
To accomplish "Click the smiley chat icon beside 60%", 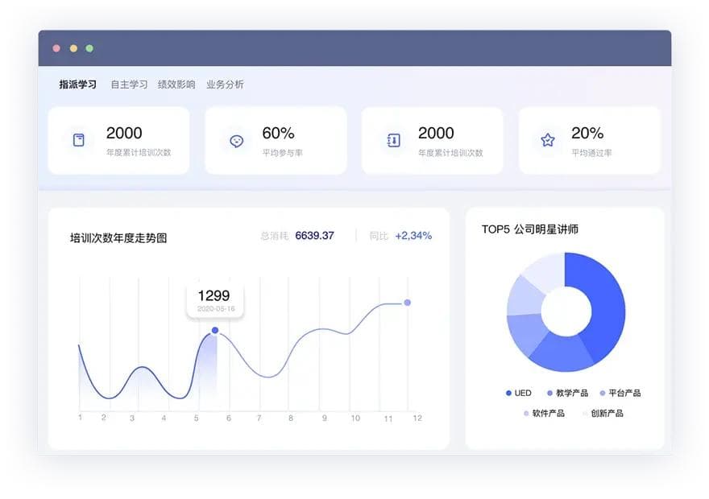I will click(x=237, y=141).
